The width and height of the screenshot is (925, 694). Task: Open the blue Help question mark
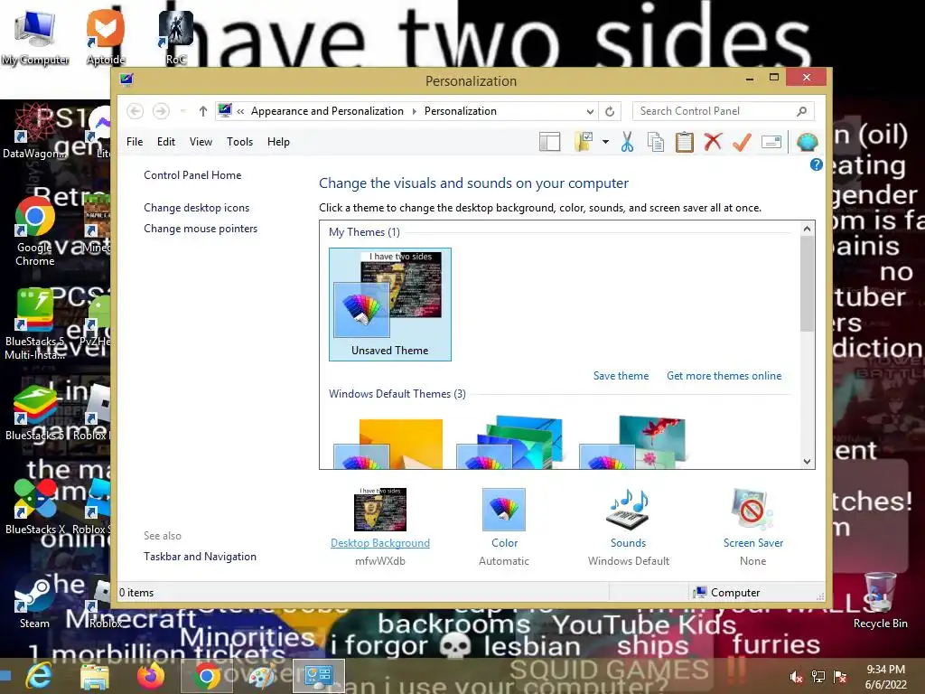[x=816, y=164]
